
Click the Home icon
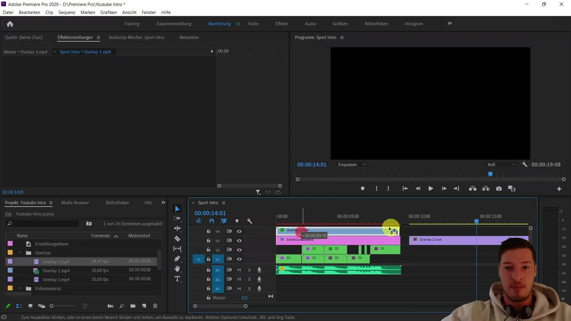[x=10, y=24]
